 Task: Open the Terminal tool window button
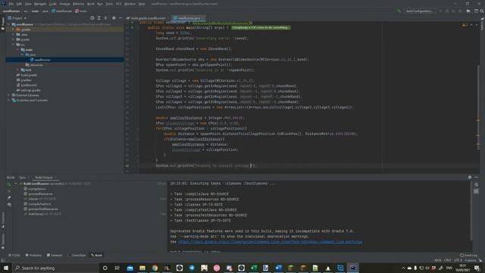click(x=55, y=256)
